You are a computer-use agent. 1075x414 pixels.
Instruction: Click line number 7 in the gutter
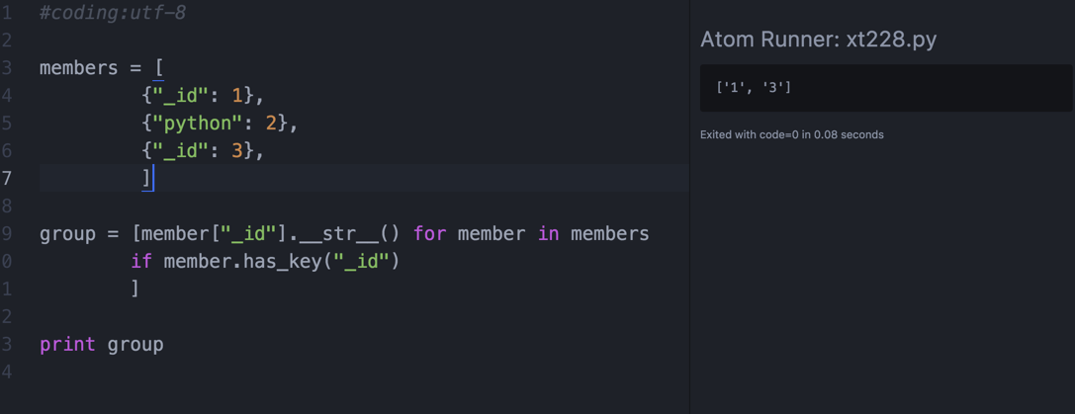(7, 179)
